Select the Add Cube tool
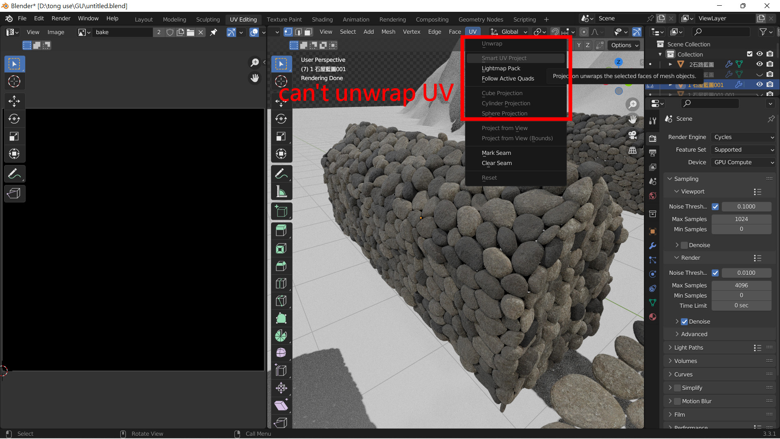Viewport: 780px width, 439px height. (x=281, y=211)
